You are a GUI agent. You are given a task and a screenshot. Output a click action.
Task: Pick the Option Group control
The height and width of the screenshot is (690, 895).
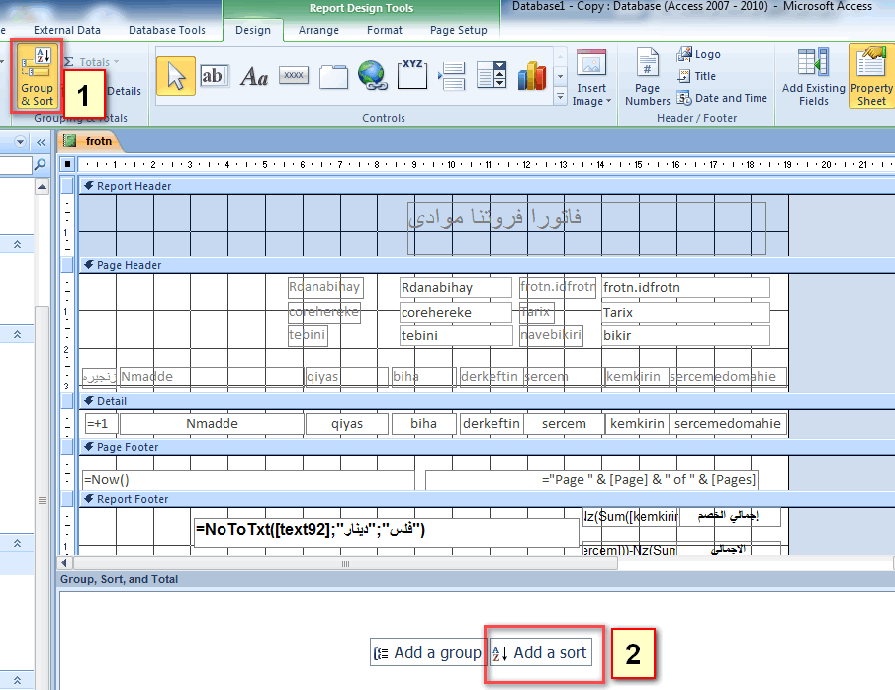[x=412, y=75]
